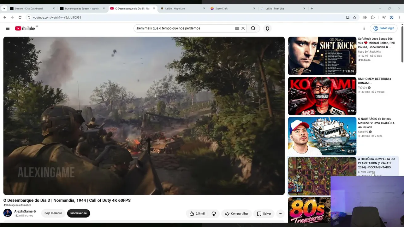Screen dimensions: 404x227
Task: Go back in browser history
Action: (5, 17)
